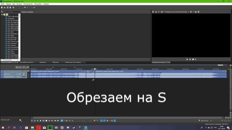Step to next frame
Viewport: 232px width, 130px height.
58,121
